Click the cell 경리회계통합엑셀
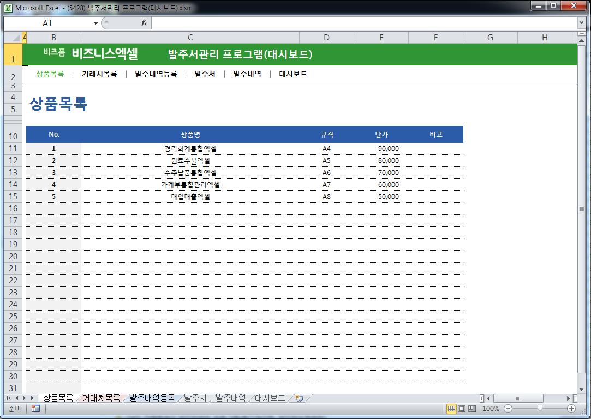This screenshot has width=591, height=419. click(x=190, y=149)
